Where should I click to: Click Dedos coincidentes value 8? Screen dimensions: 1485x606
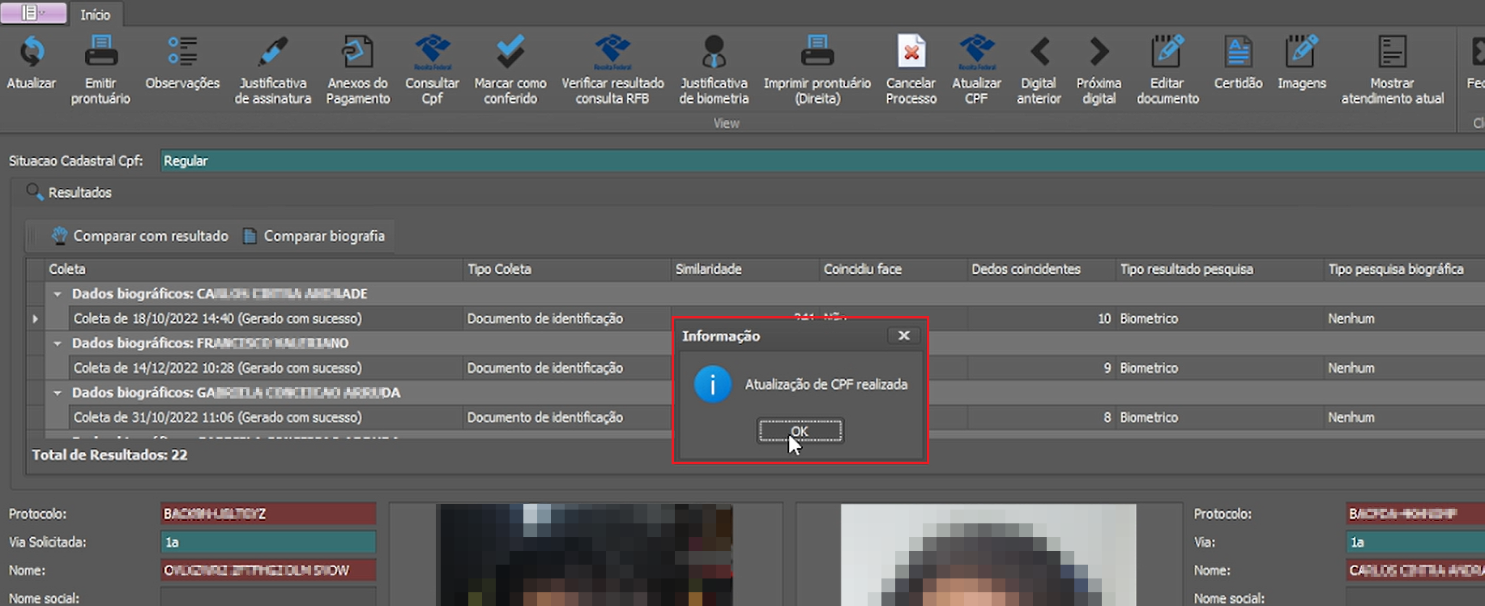click(1107, 418)
